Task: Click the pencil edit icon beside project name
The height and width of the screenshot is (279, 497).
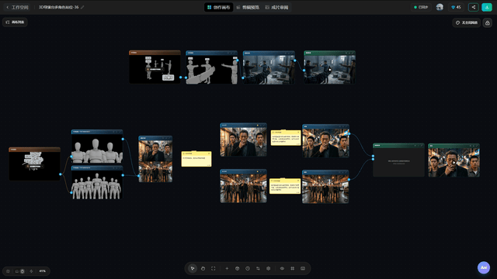Action: (82, 7)
